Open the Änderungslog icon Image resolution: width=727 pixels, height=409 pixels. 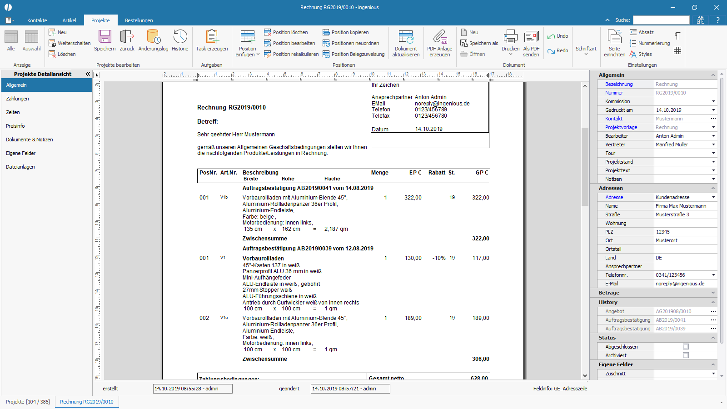pyautogui.click(x=154, y=37)
